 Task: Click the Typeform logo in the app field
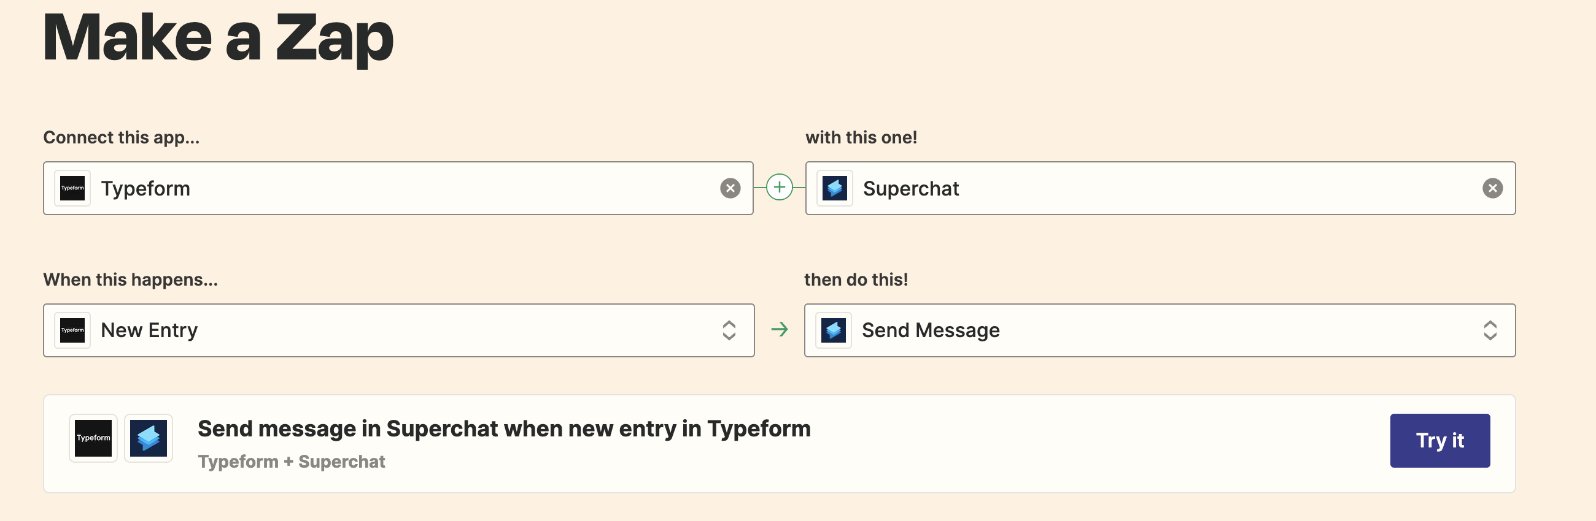click(x=72, y=188)
